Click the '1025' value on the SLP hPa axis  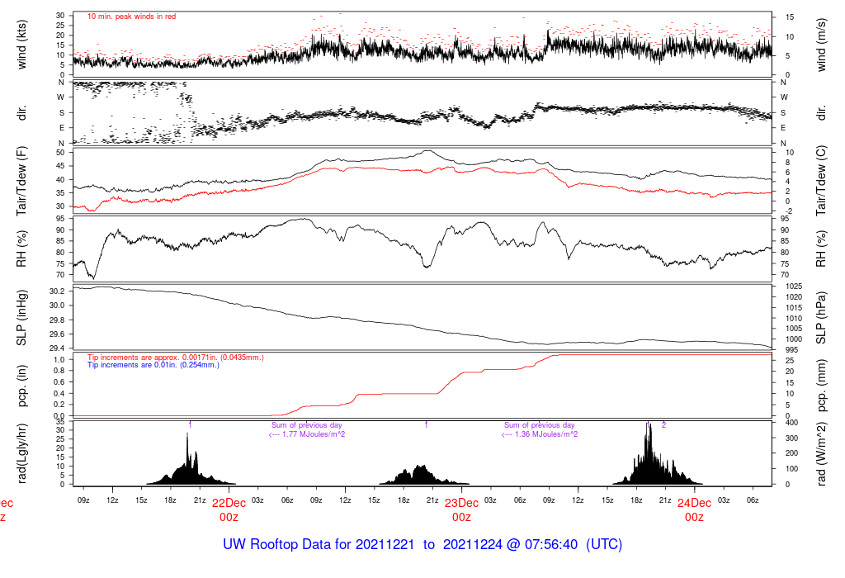pos(794,287)
